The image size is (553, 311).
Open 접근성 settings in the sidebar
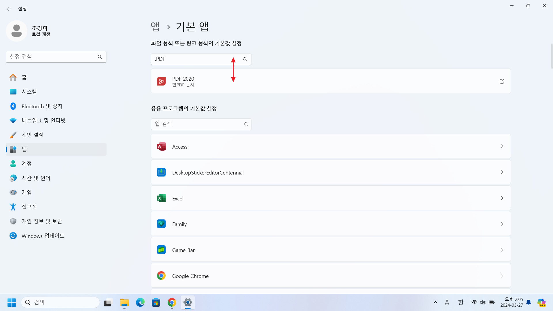56,207
